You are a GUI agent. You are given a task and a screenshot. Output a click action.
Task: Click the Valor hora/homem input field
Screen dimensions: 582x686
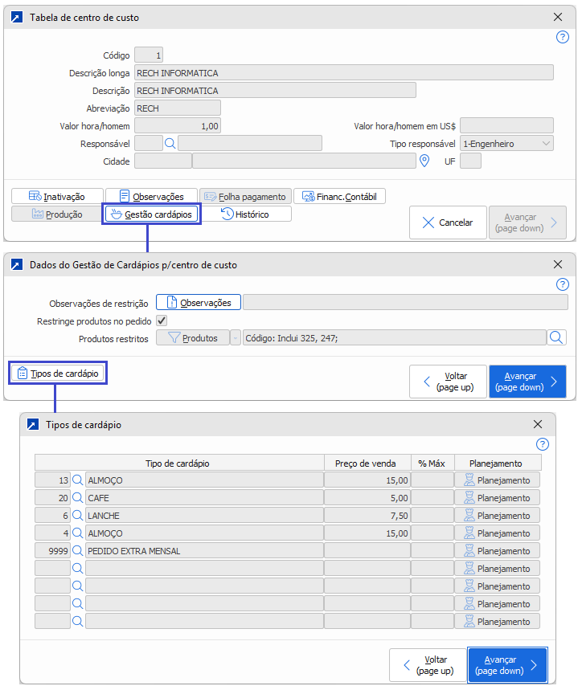(177, 126)
